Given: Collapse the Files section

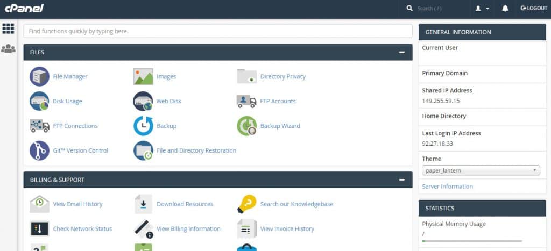Looking at the screenshot, I should click(x=401, y=52).
